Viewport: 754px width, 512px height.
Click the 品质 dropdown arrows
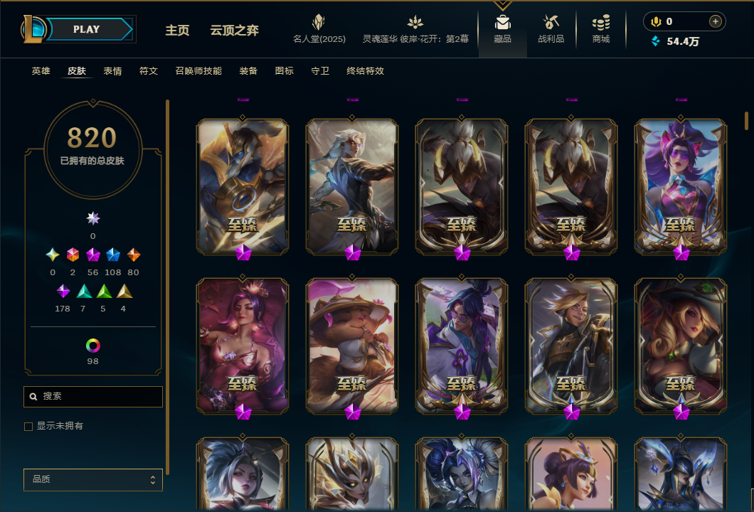click(152, 480)
